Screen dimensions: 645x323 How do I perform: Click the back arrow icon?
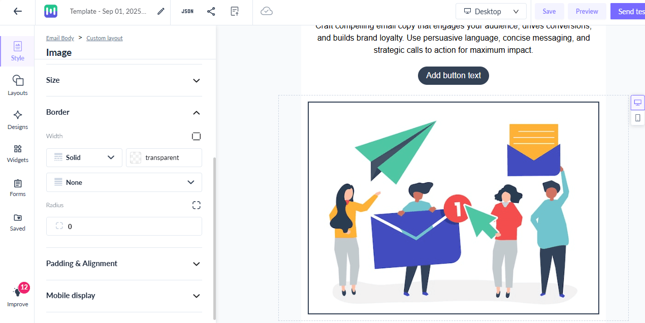(x=18, y=11)
